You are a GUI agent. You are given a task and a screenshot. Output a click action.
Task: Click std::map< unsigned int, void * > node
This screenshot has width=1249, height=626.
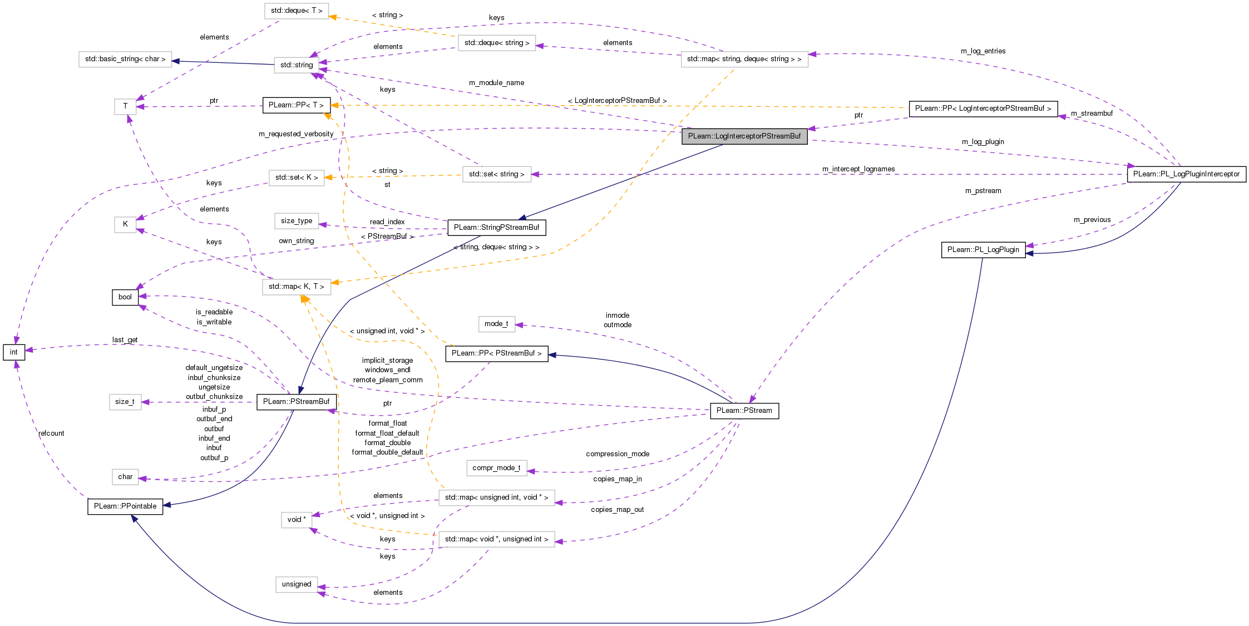(x=496, y=497)
